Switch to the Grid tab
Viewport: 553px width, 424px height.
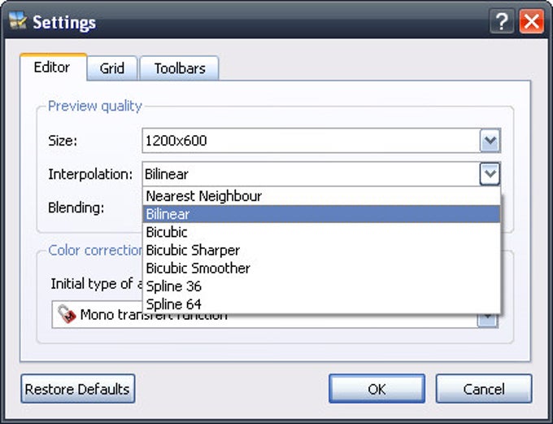pyautogui.click(x=111, y=68)
